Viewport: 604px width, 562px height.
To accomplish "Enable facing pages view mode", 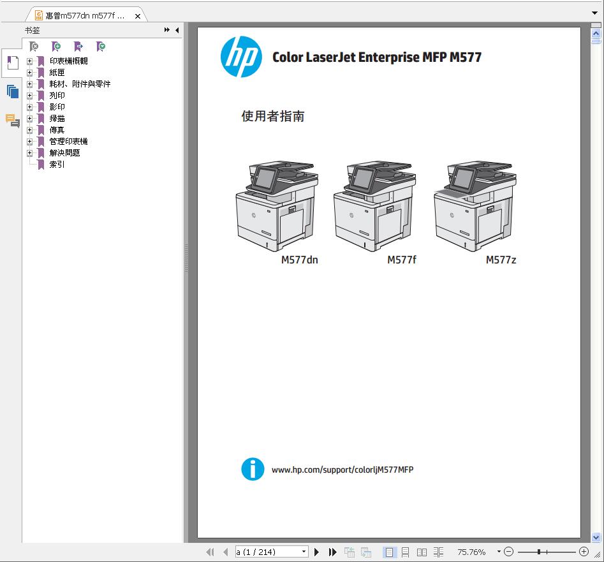I will 422,552.
